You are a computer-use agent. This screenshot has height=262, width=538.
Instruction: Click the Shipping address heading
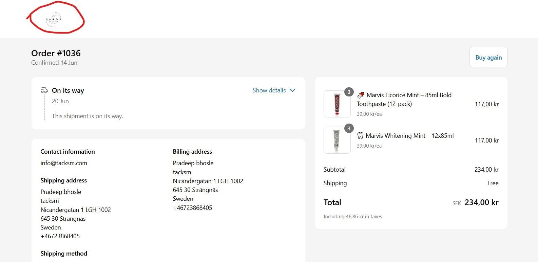pos(63,180)
